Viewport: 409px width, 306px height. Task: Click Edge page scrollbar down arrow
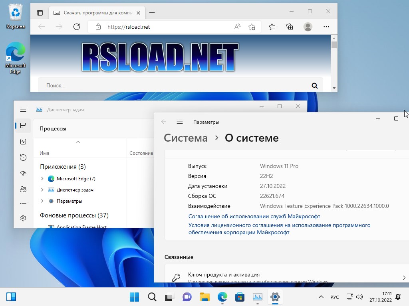(x=334, y=88)
